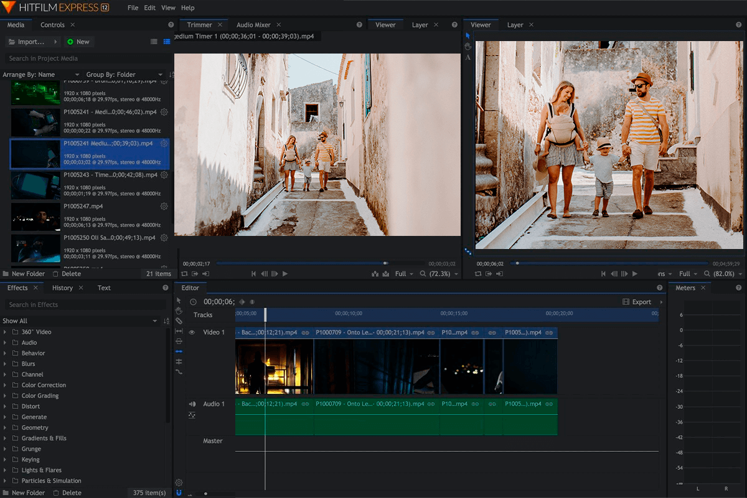Toggle the snapping magnet icon below the editor tools
This screenshot has width=747, height=498.
pyautogui.click(x=179, y=492)
